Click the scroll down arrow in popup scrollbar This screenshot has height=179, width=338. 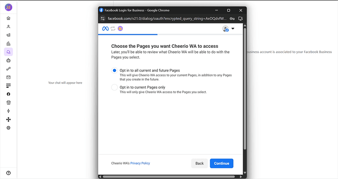coord(245,173)
